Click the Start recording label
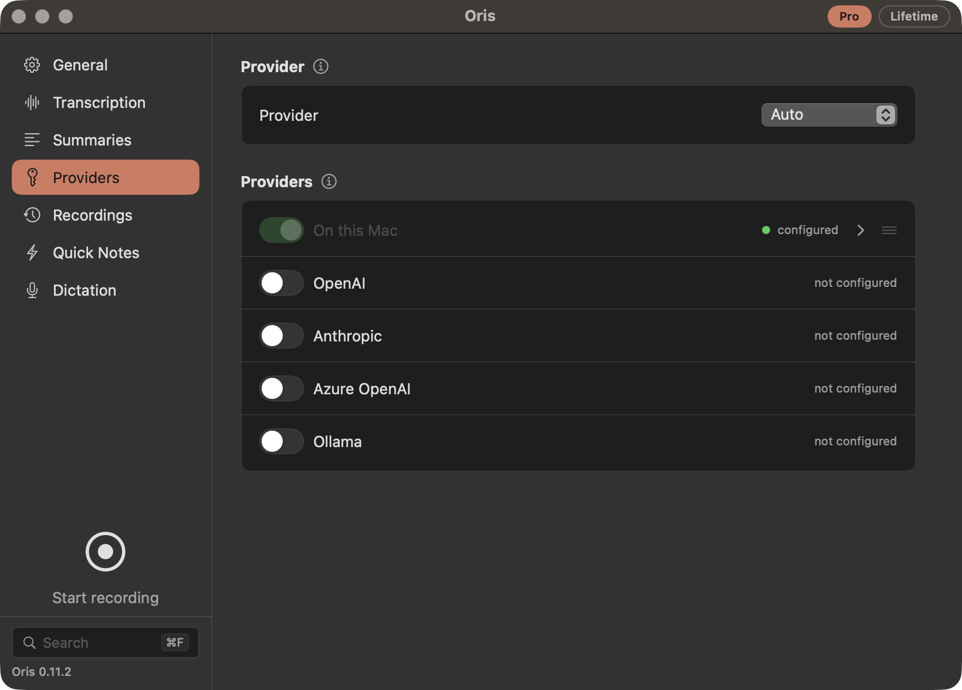The height and width of the screenshot is (690, 962). (106, 598)
